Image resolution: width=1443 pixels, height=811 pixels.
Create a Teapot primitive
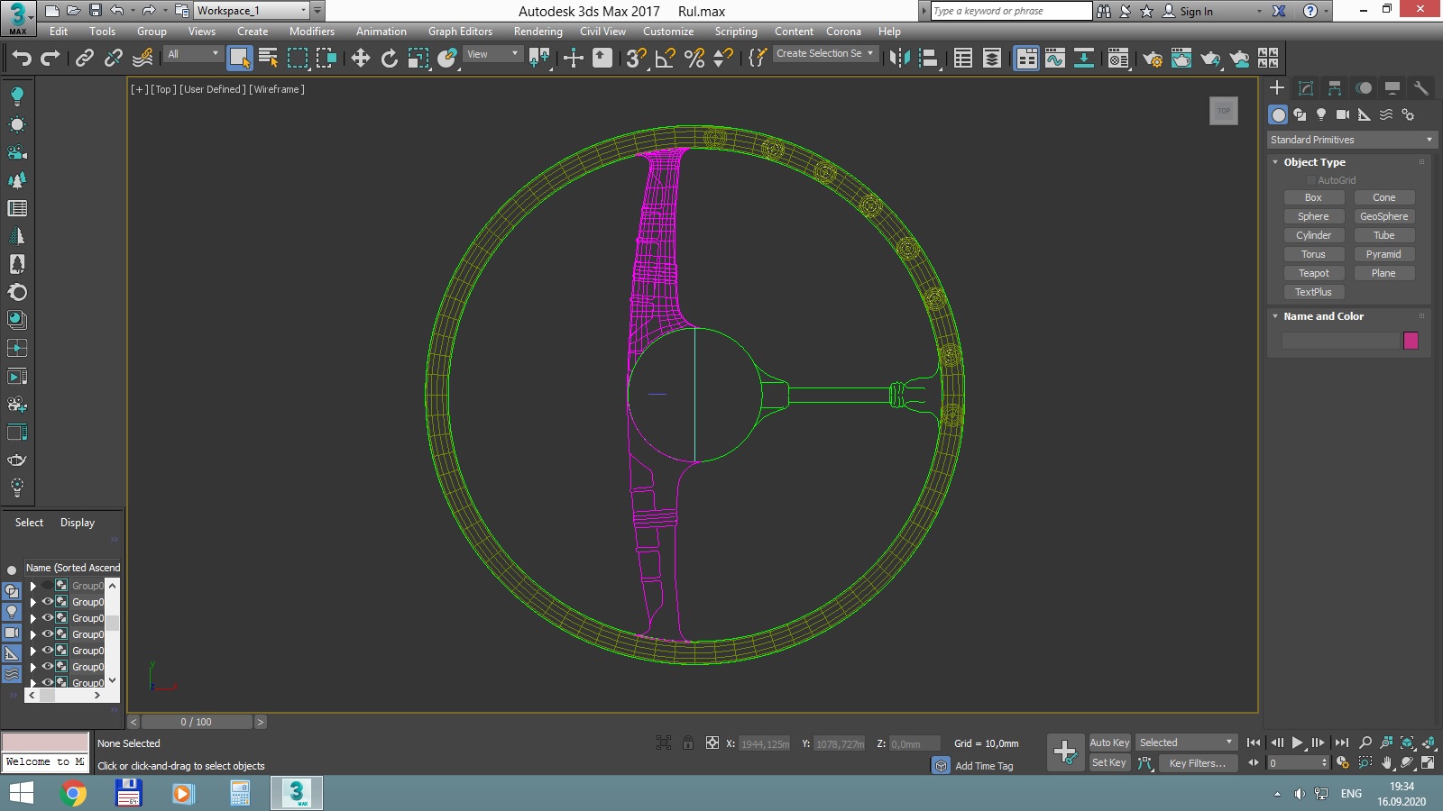(x=1313, y=273)
